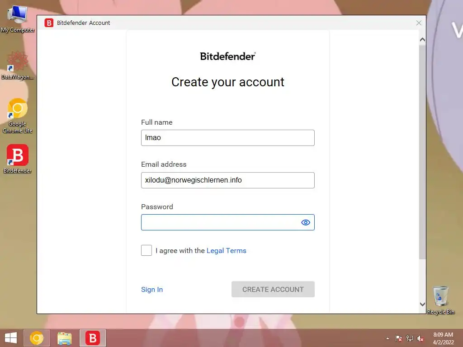Toggle password visibility eye icon
Image resolution: width=463 pixels, height=347 pixels.
point(306,222)
